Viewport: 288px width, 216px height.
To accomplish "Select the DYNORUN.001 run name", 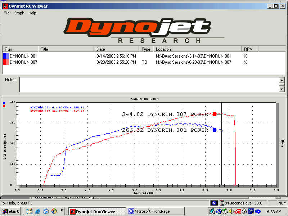I will pos(23,56).
